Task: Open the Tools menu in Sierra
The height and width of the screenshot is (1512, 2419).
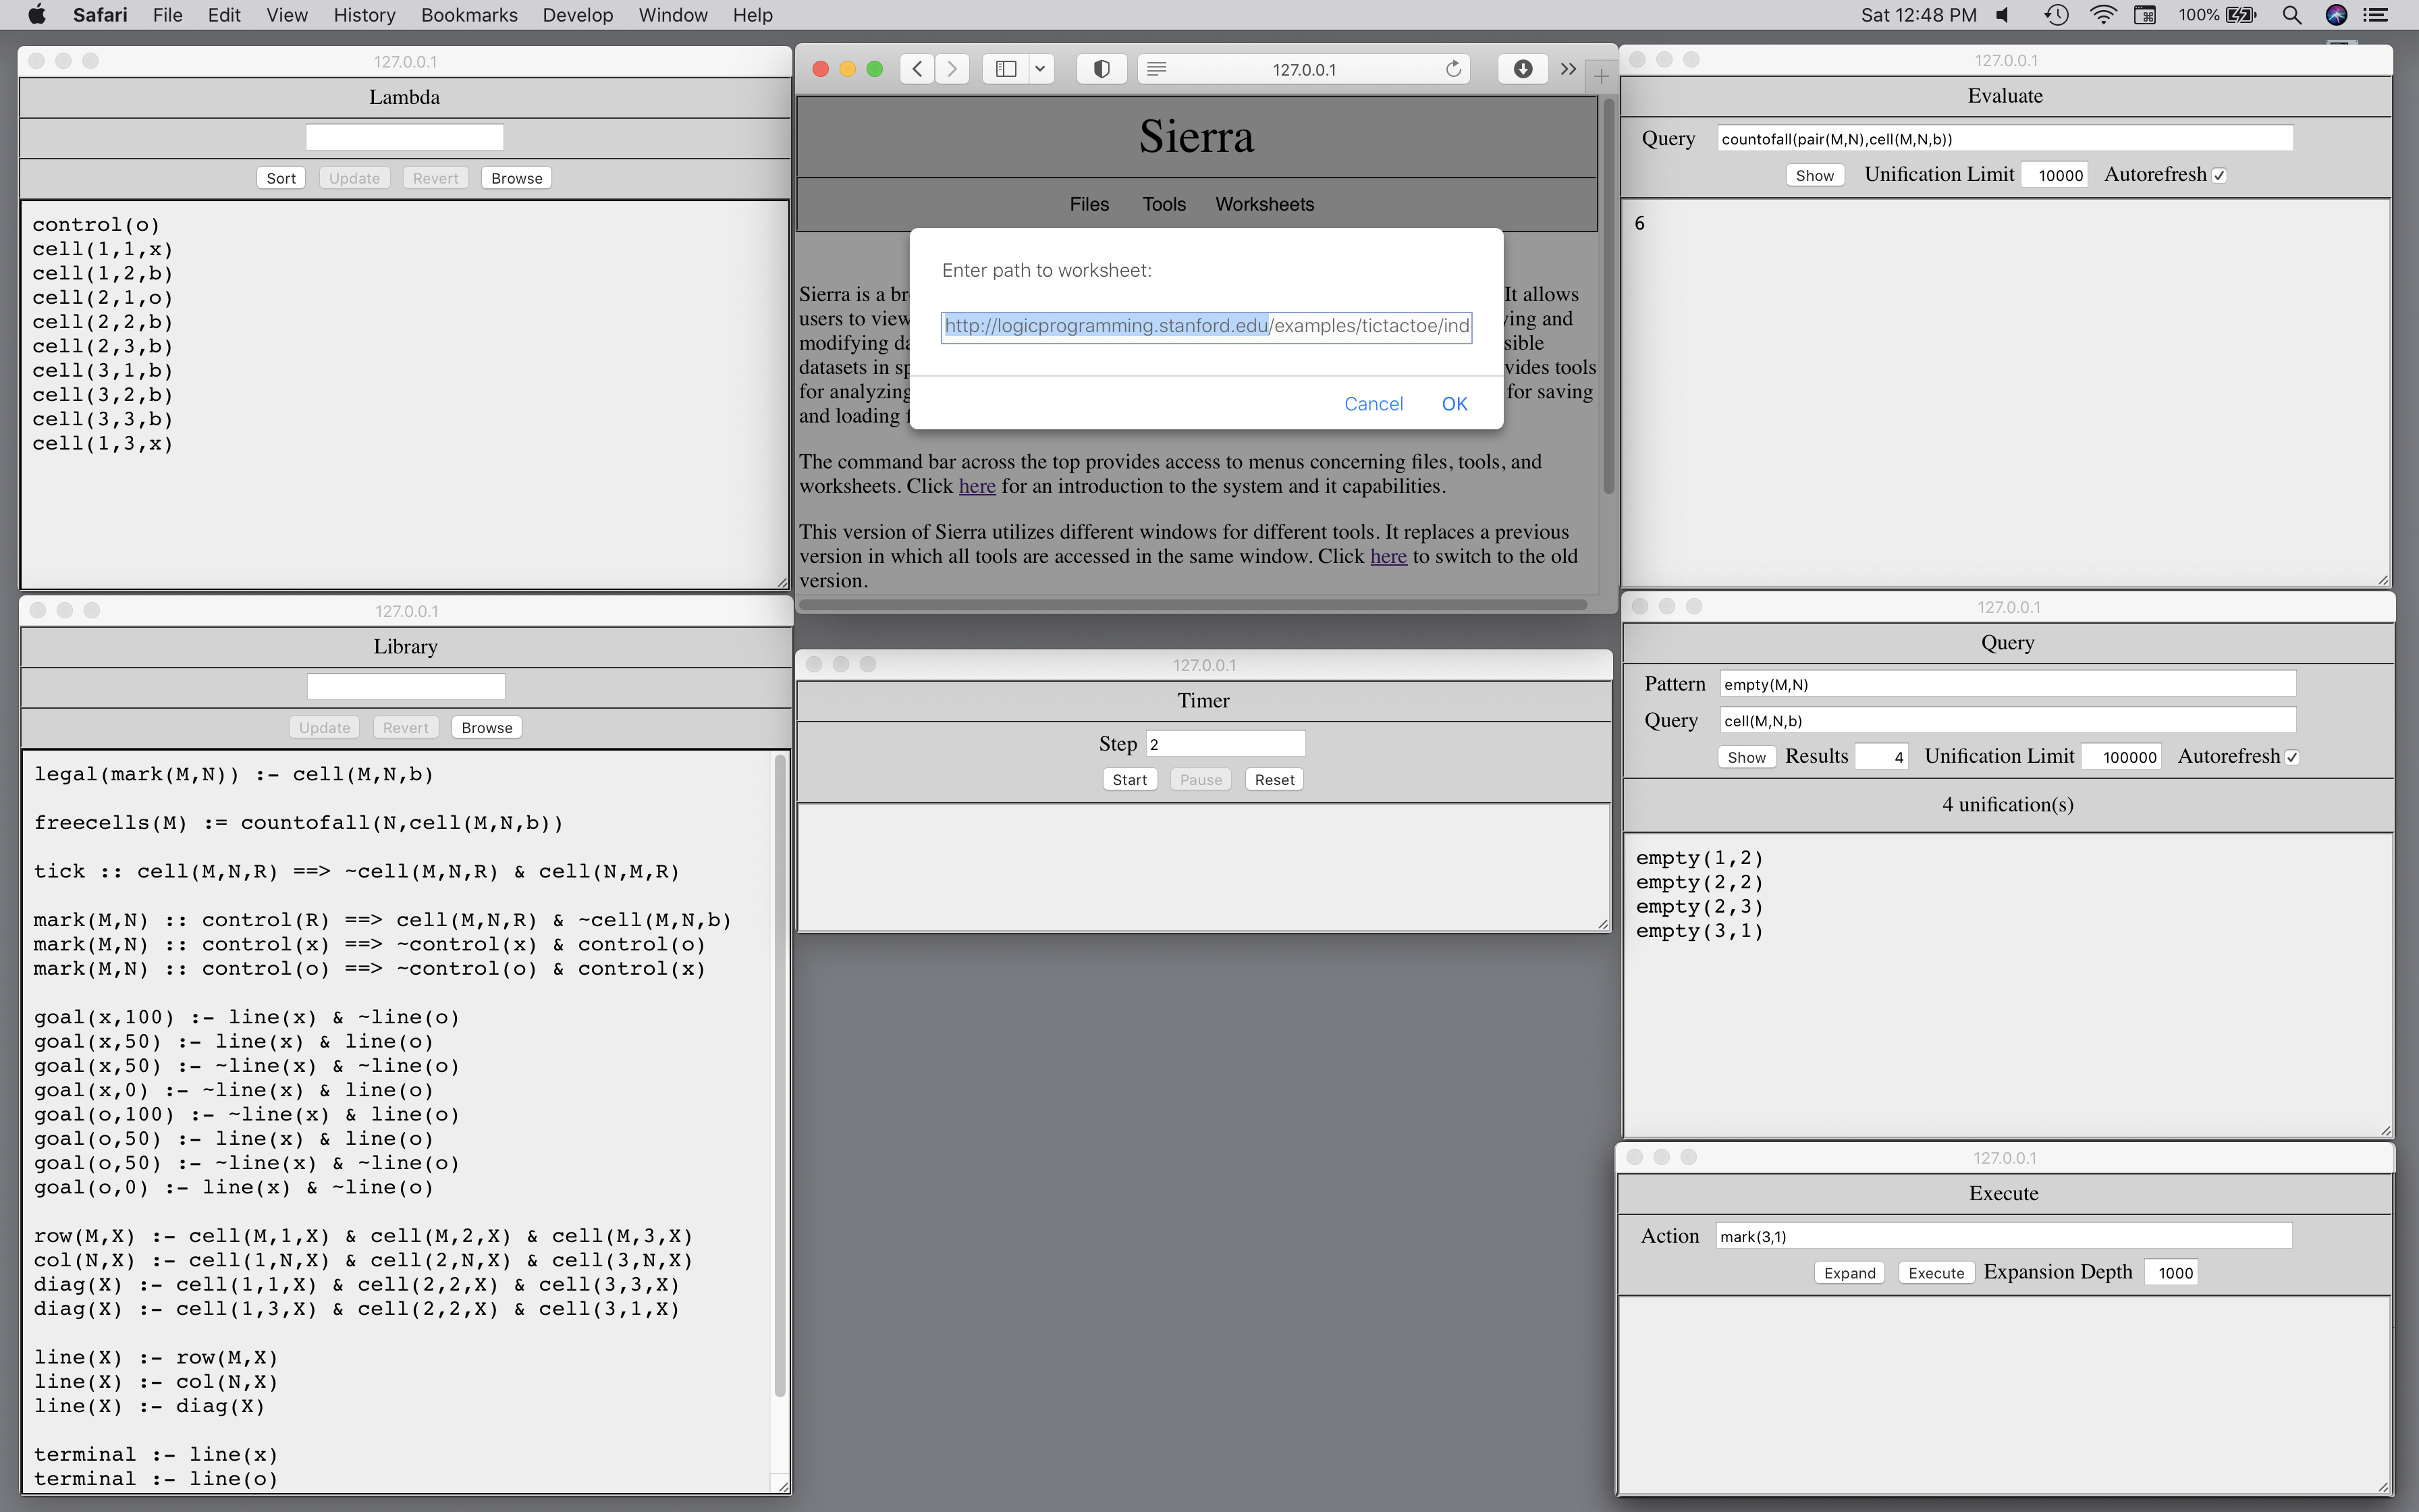Action: [x=1164, y=204]
